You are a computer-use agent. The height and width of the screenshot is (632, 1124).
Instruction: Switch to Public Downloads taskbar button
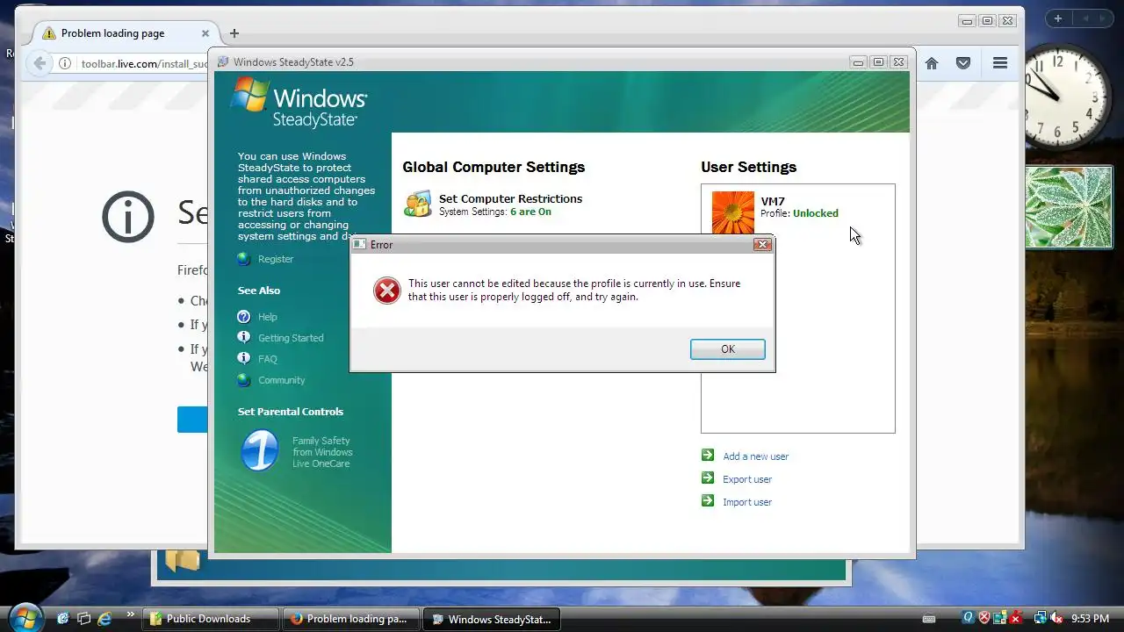(x=211, y=619)
